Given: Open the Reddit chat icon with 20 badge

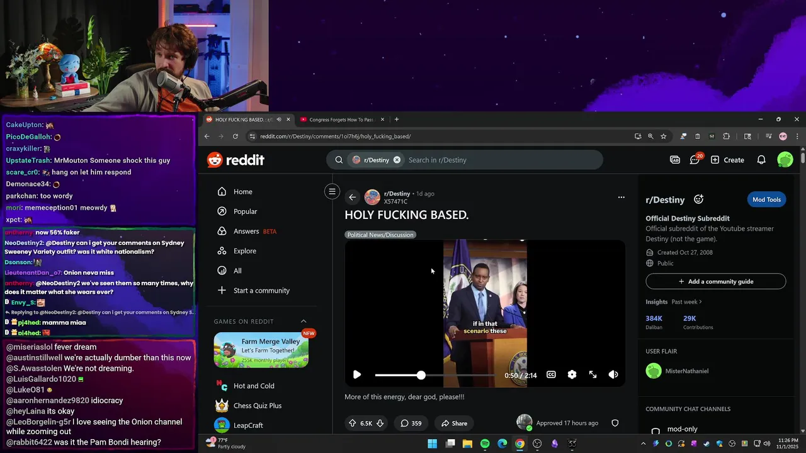Looking at the screenshot, I should coord(695,159).
